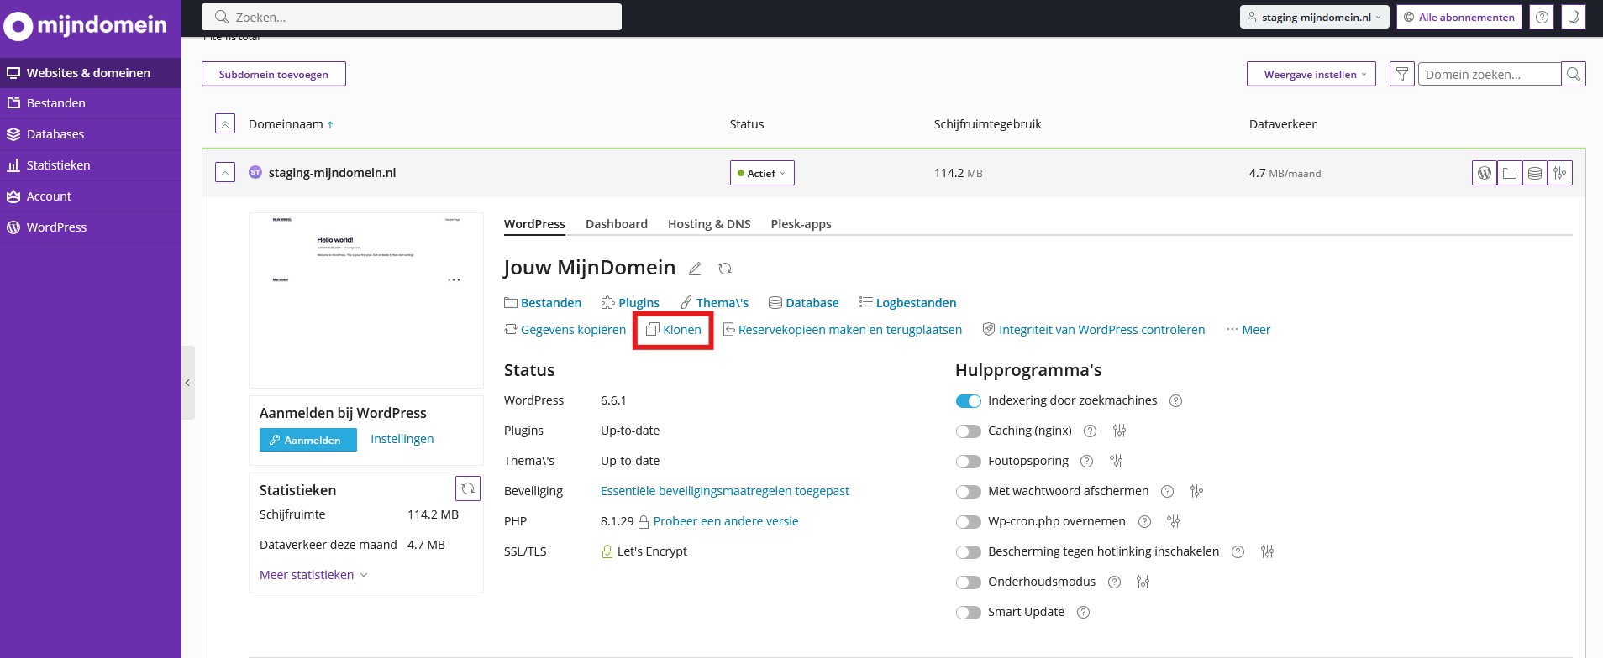1603x658 pixels.
Task: Click pencil icon next to Jouw MijnDomein
Action: 695,269
